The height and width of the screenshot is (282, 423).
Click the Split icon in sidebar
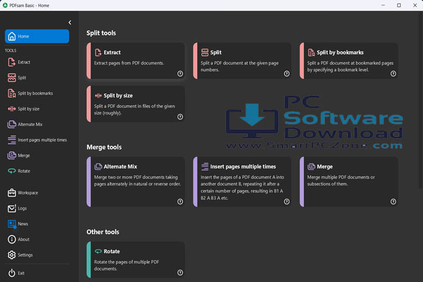click(x=12, y=78)
